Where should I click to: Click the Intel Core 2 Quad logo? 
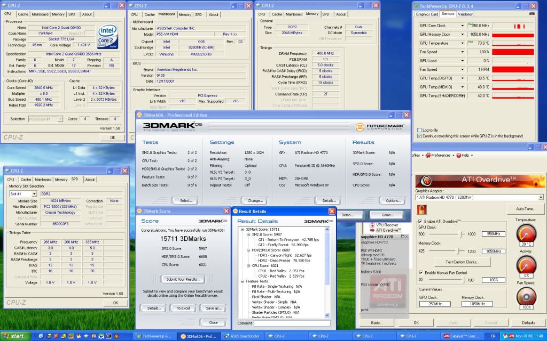tap(108, 36)
